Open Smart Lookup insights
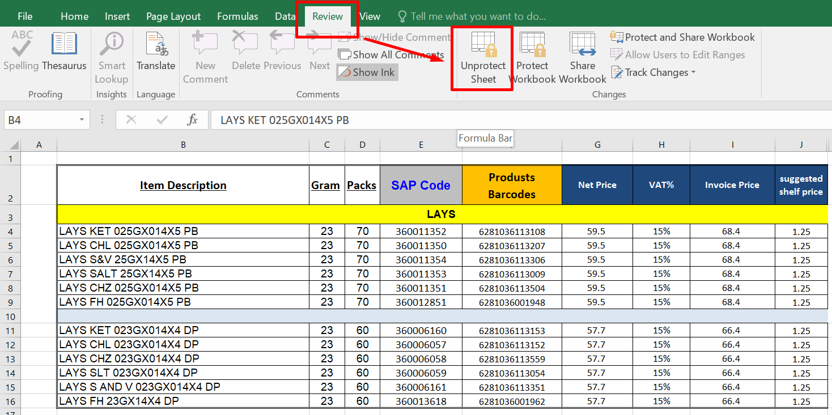 point(112,57)
